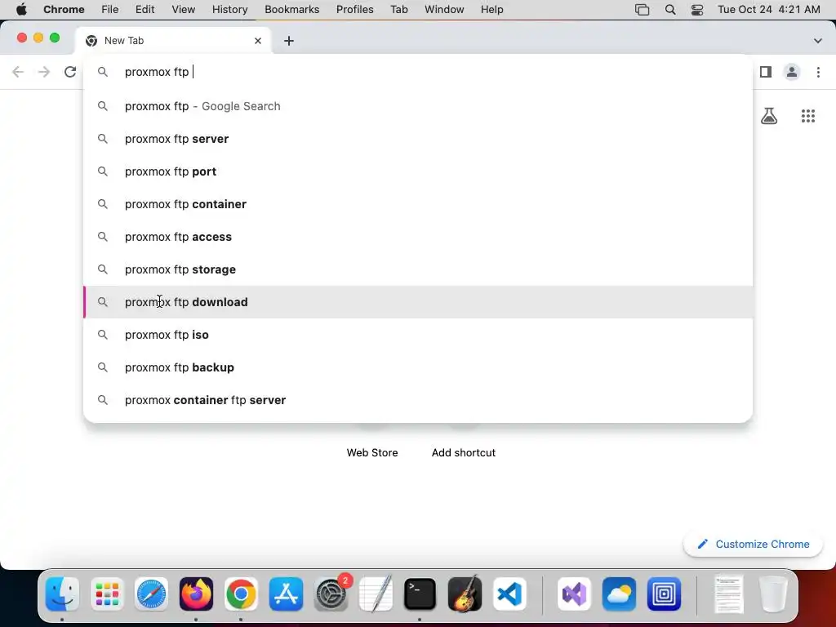Screen dimensions: 836x627
Task: Open the blue concentric-squares app in Dock
Action: point(664,594)
